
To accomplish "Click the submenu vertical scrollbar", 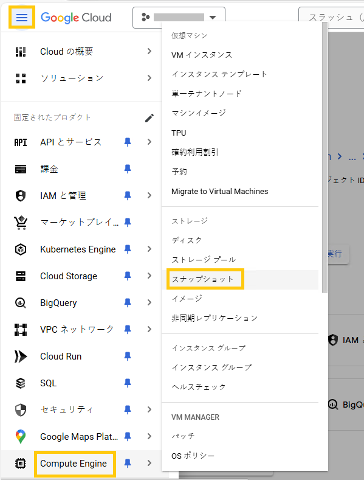I will point(325,158).
